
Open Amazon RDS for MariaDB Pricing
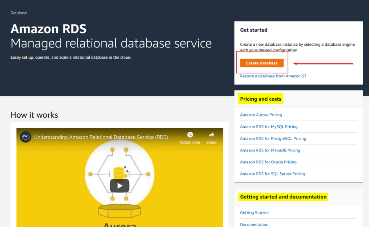tap(270, 150)
